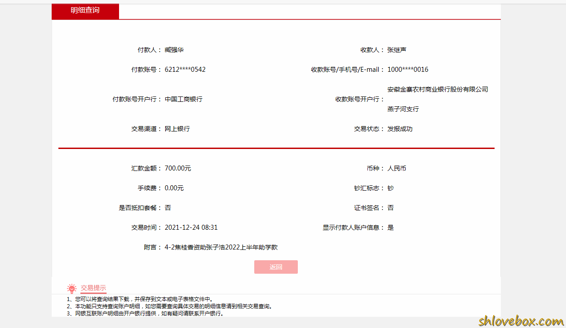Click the 证书签名 label
This screenshot has height=328, width=566.
pyautogui.click(x=369, y=208)
